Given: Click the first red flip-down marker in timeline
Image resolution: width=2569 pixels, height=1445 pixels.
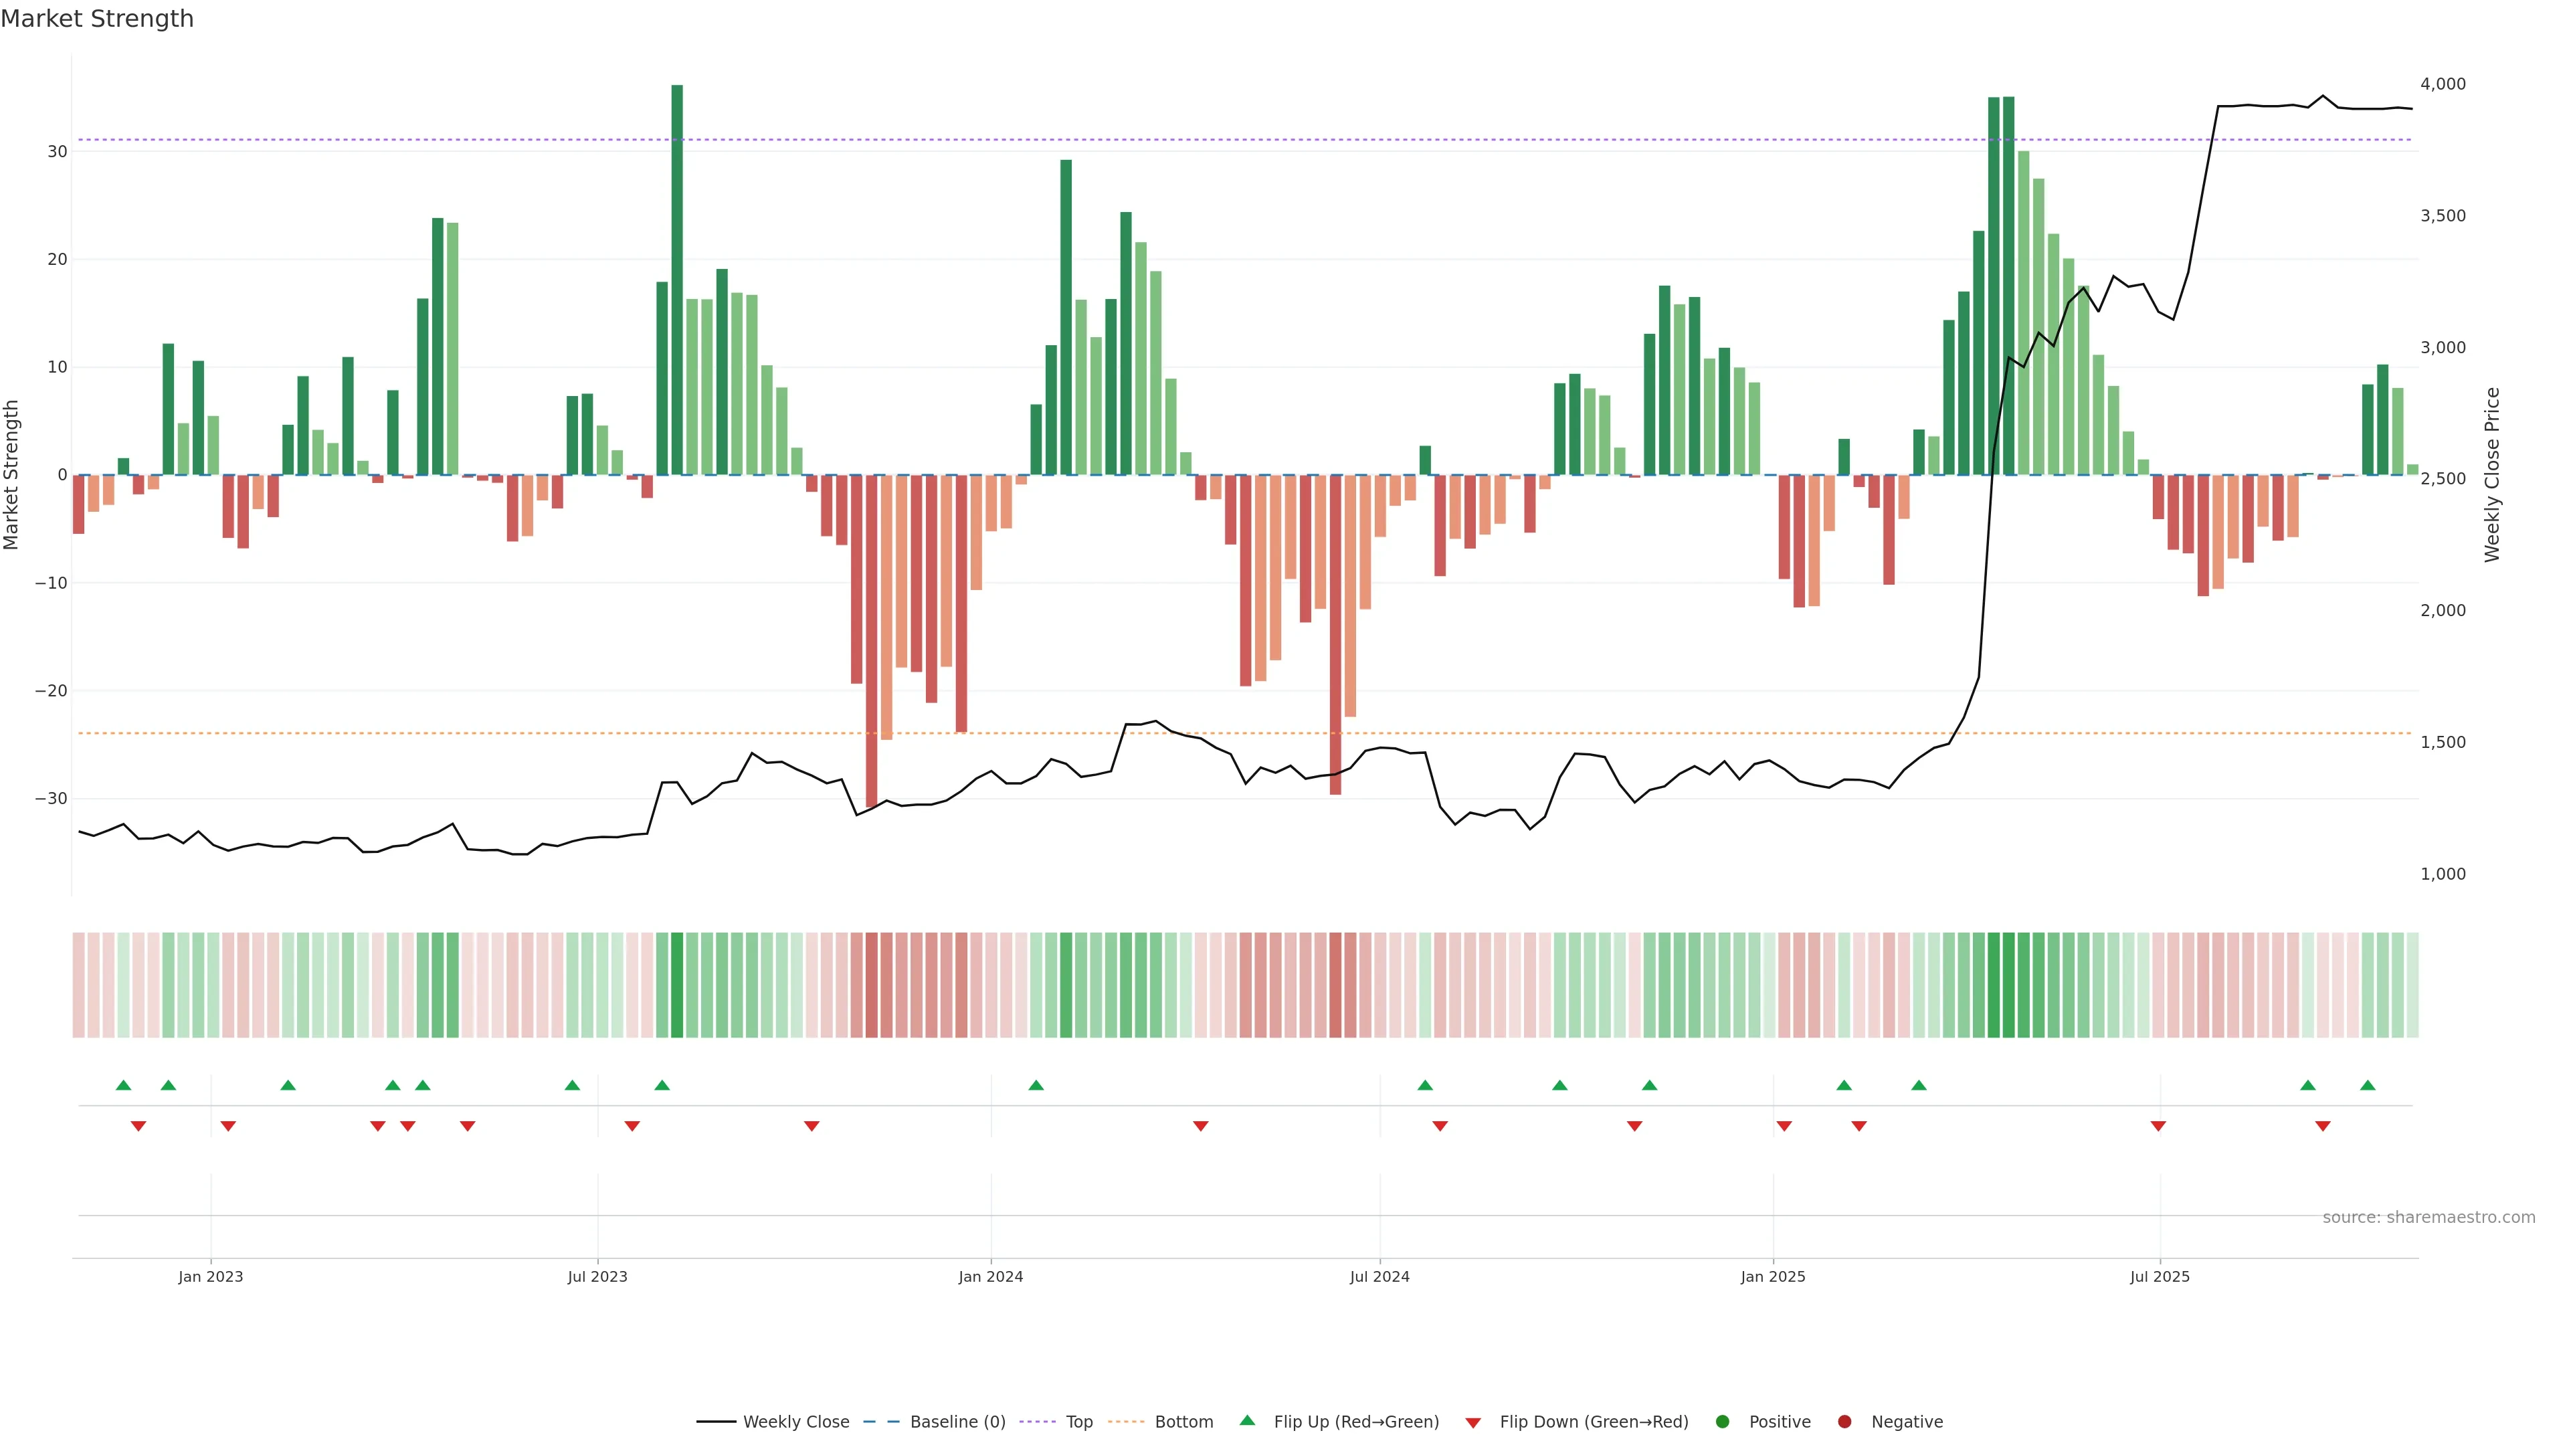Looking at the screenshot, I should tap(138, 1126).
